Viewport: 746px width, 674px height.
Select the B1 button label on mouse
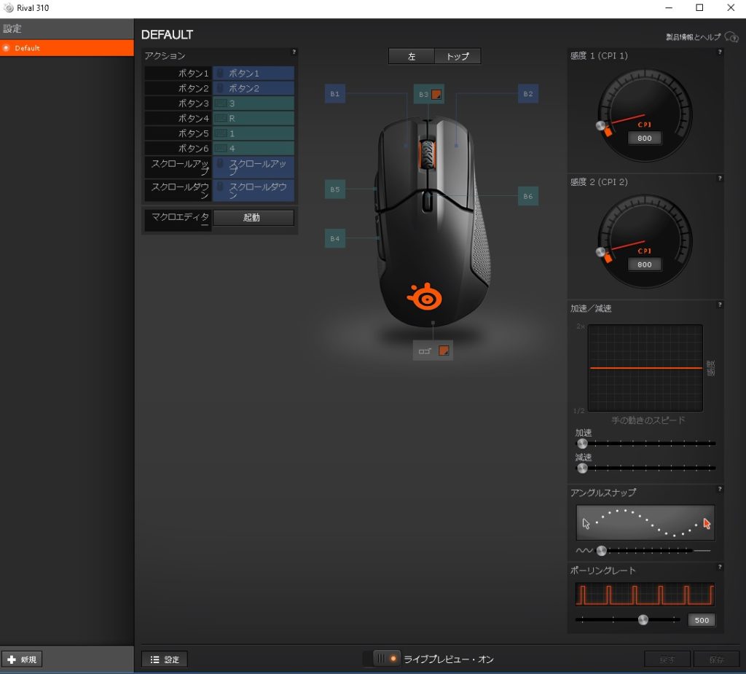[335, 94]
